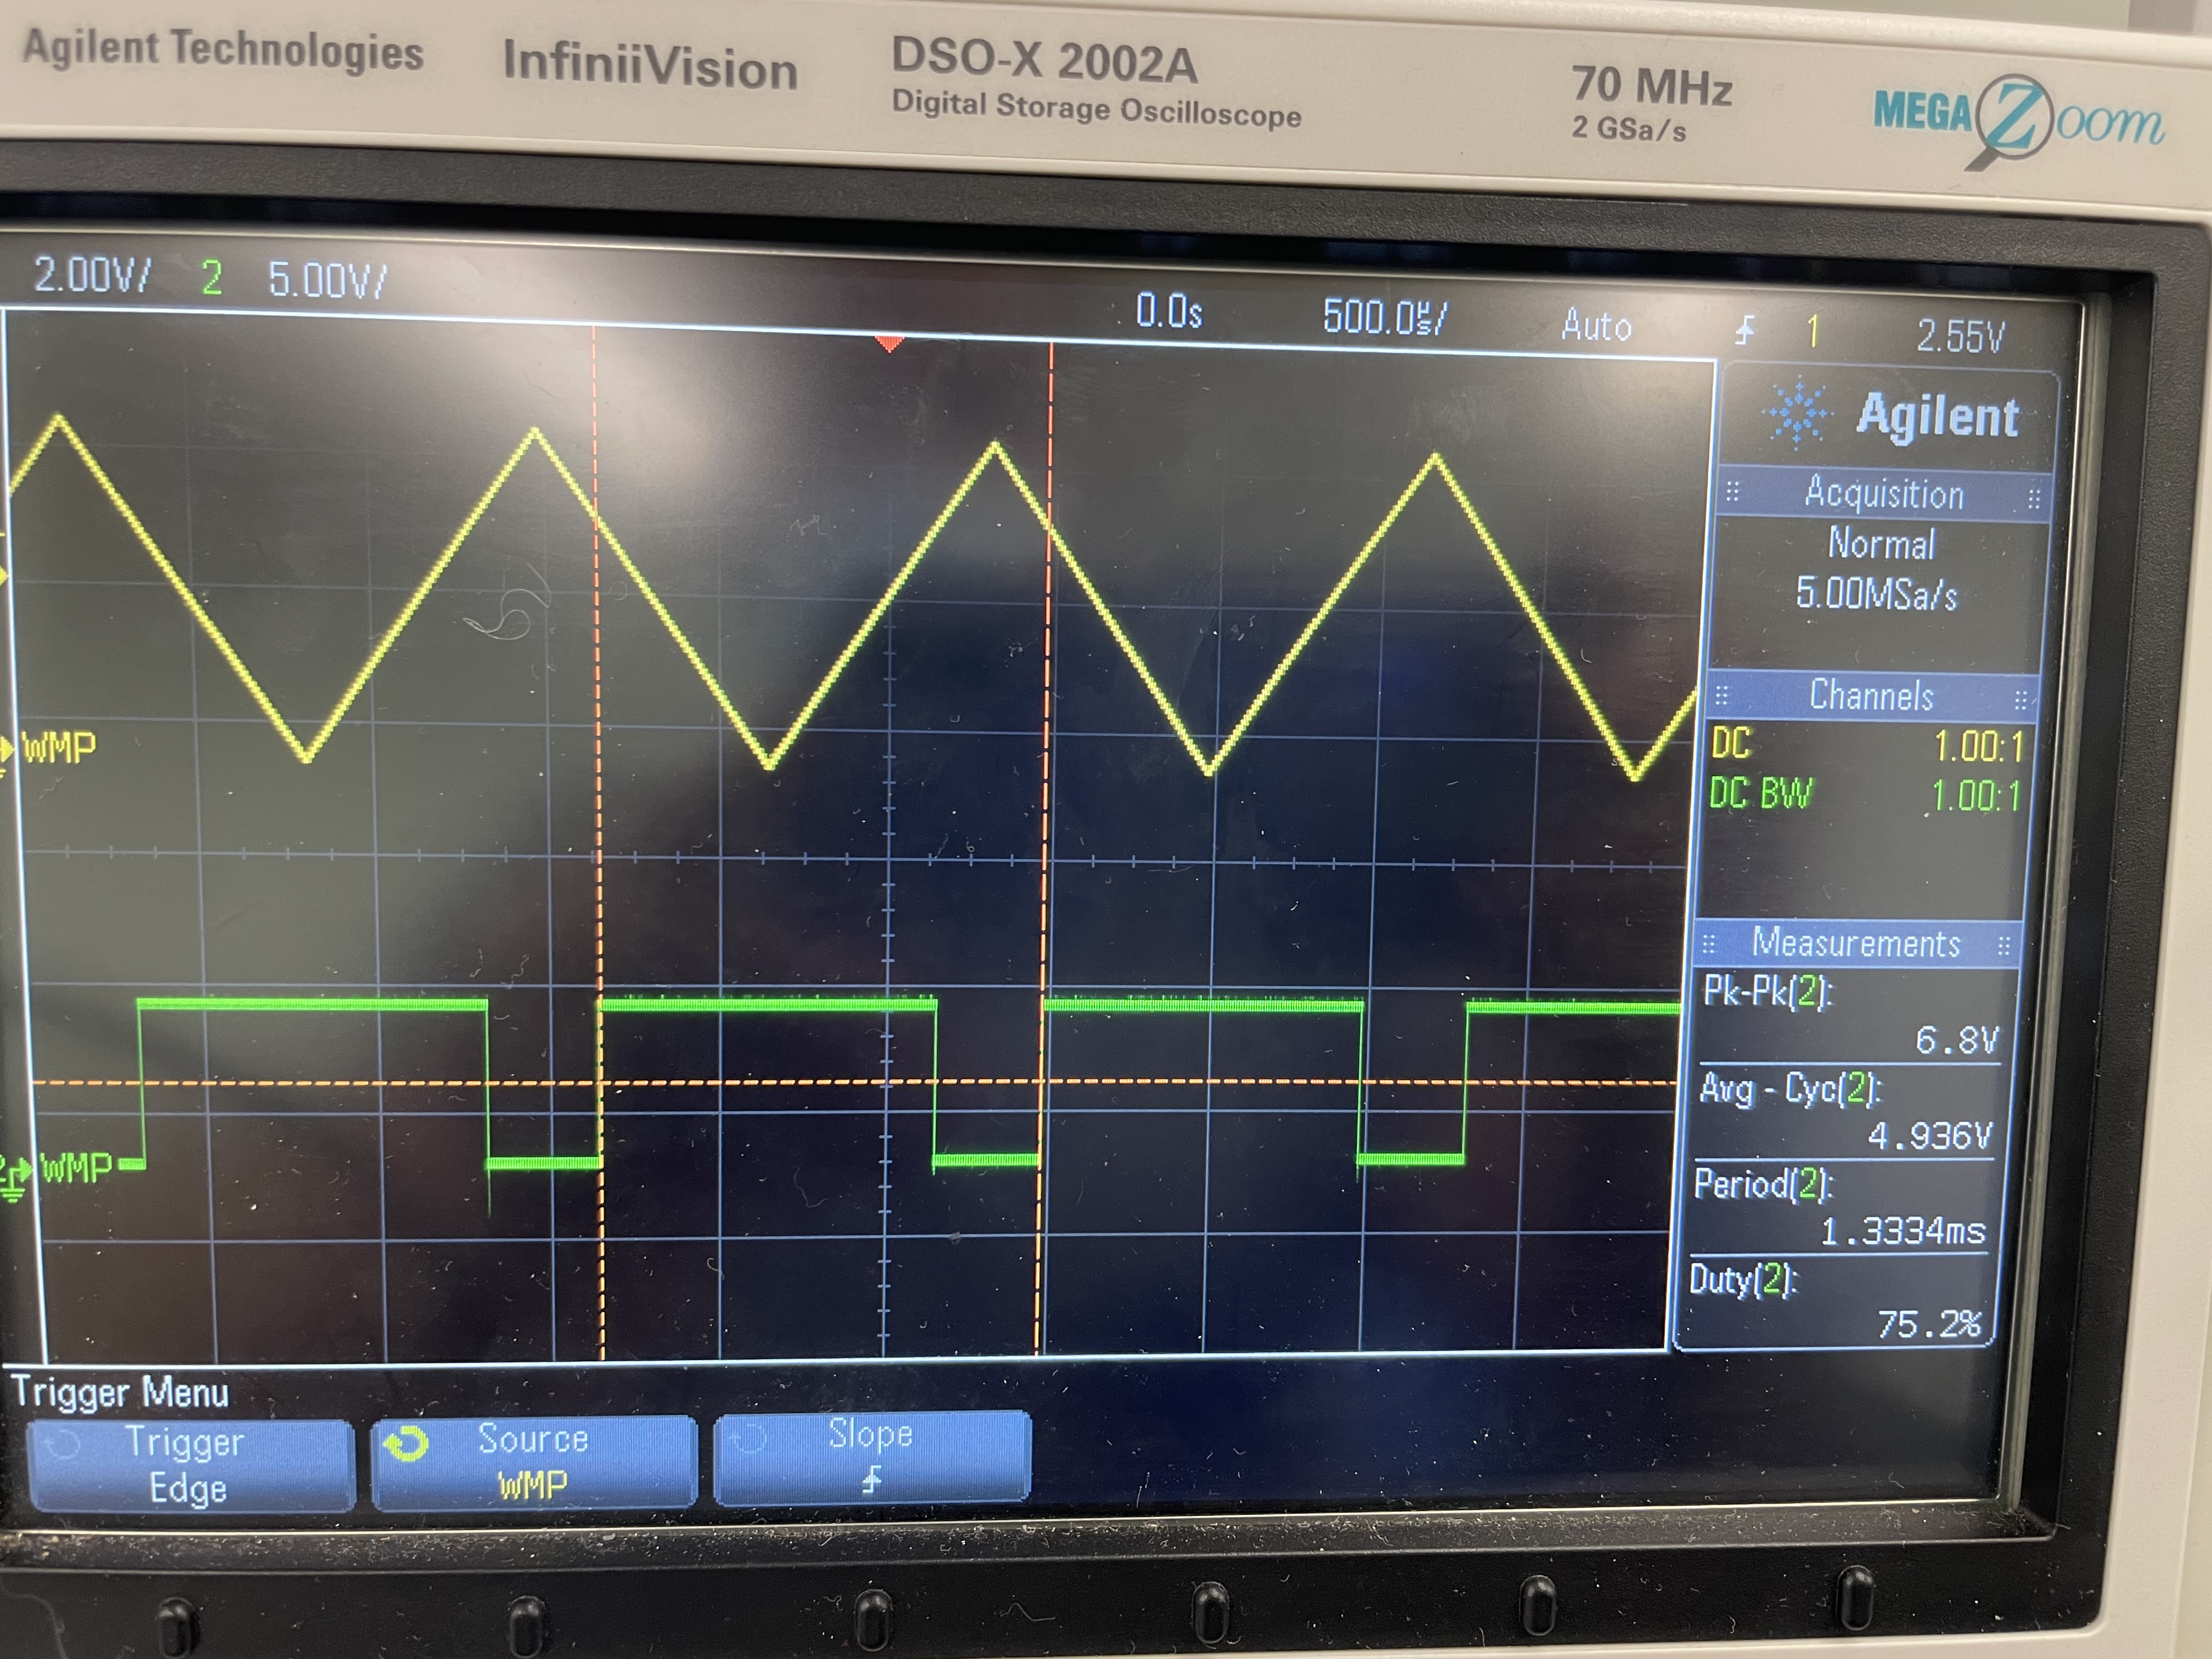The height and width of the screenshot is (1659, 2212).
Task: Click the 75.2% duty cycle value
Action: [x=1928, y=1325]
